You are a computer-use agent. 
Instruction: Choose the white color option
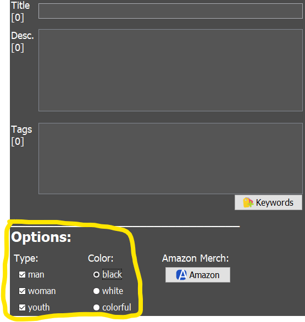[96, 291]
